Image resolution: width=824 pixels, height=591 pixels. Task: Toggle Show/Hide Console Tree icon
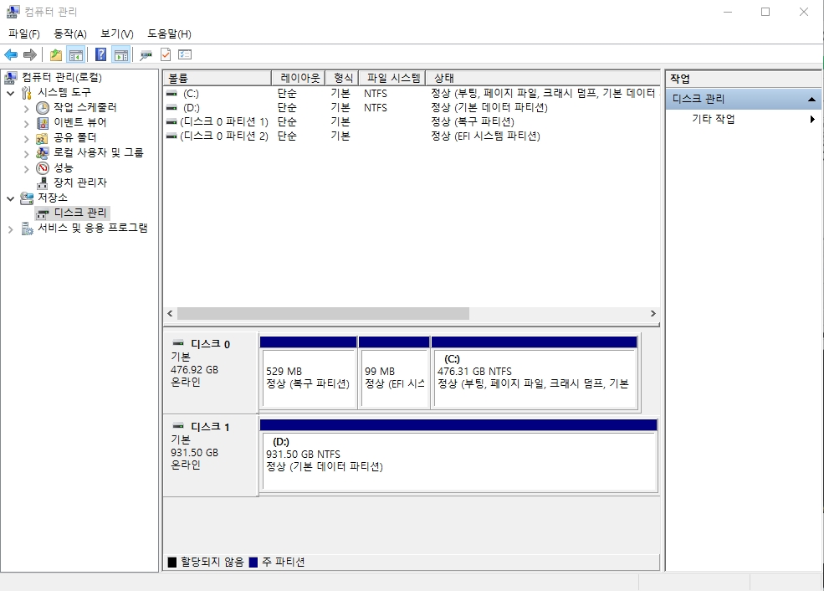coord(75,54)
